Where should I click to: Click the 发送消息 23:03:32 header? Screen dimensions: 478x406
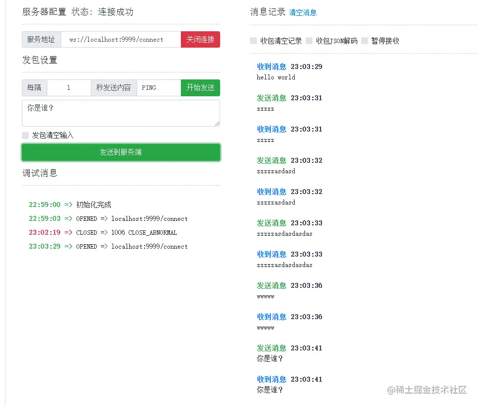[289, 160]
